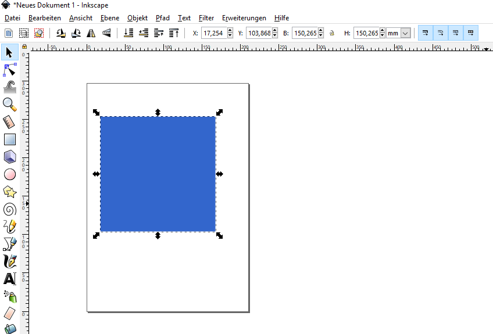Select the Spiral tool
This screenshot has width=493, height=334.
(x=9, y=209)
